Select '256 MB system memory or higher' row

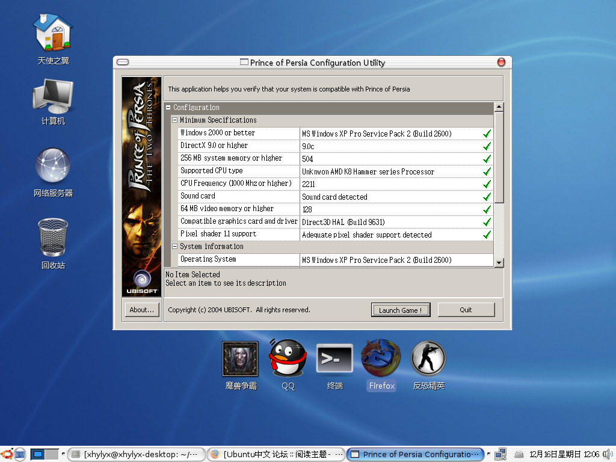pyautogui.click(x=336, y=158)
